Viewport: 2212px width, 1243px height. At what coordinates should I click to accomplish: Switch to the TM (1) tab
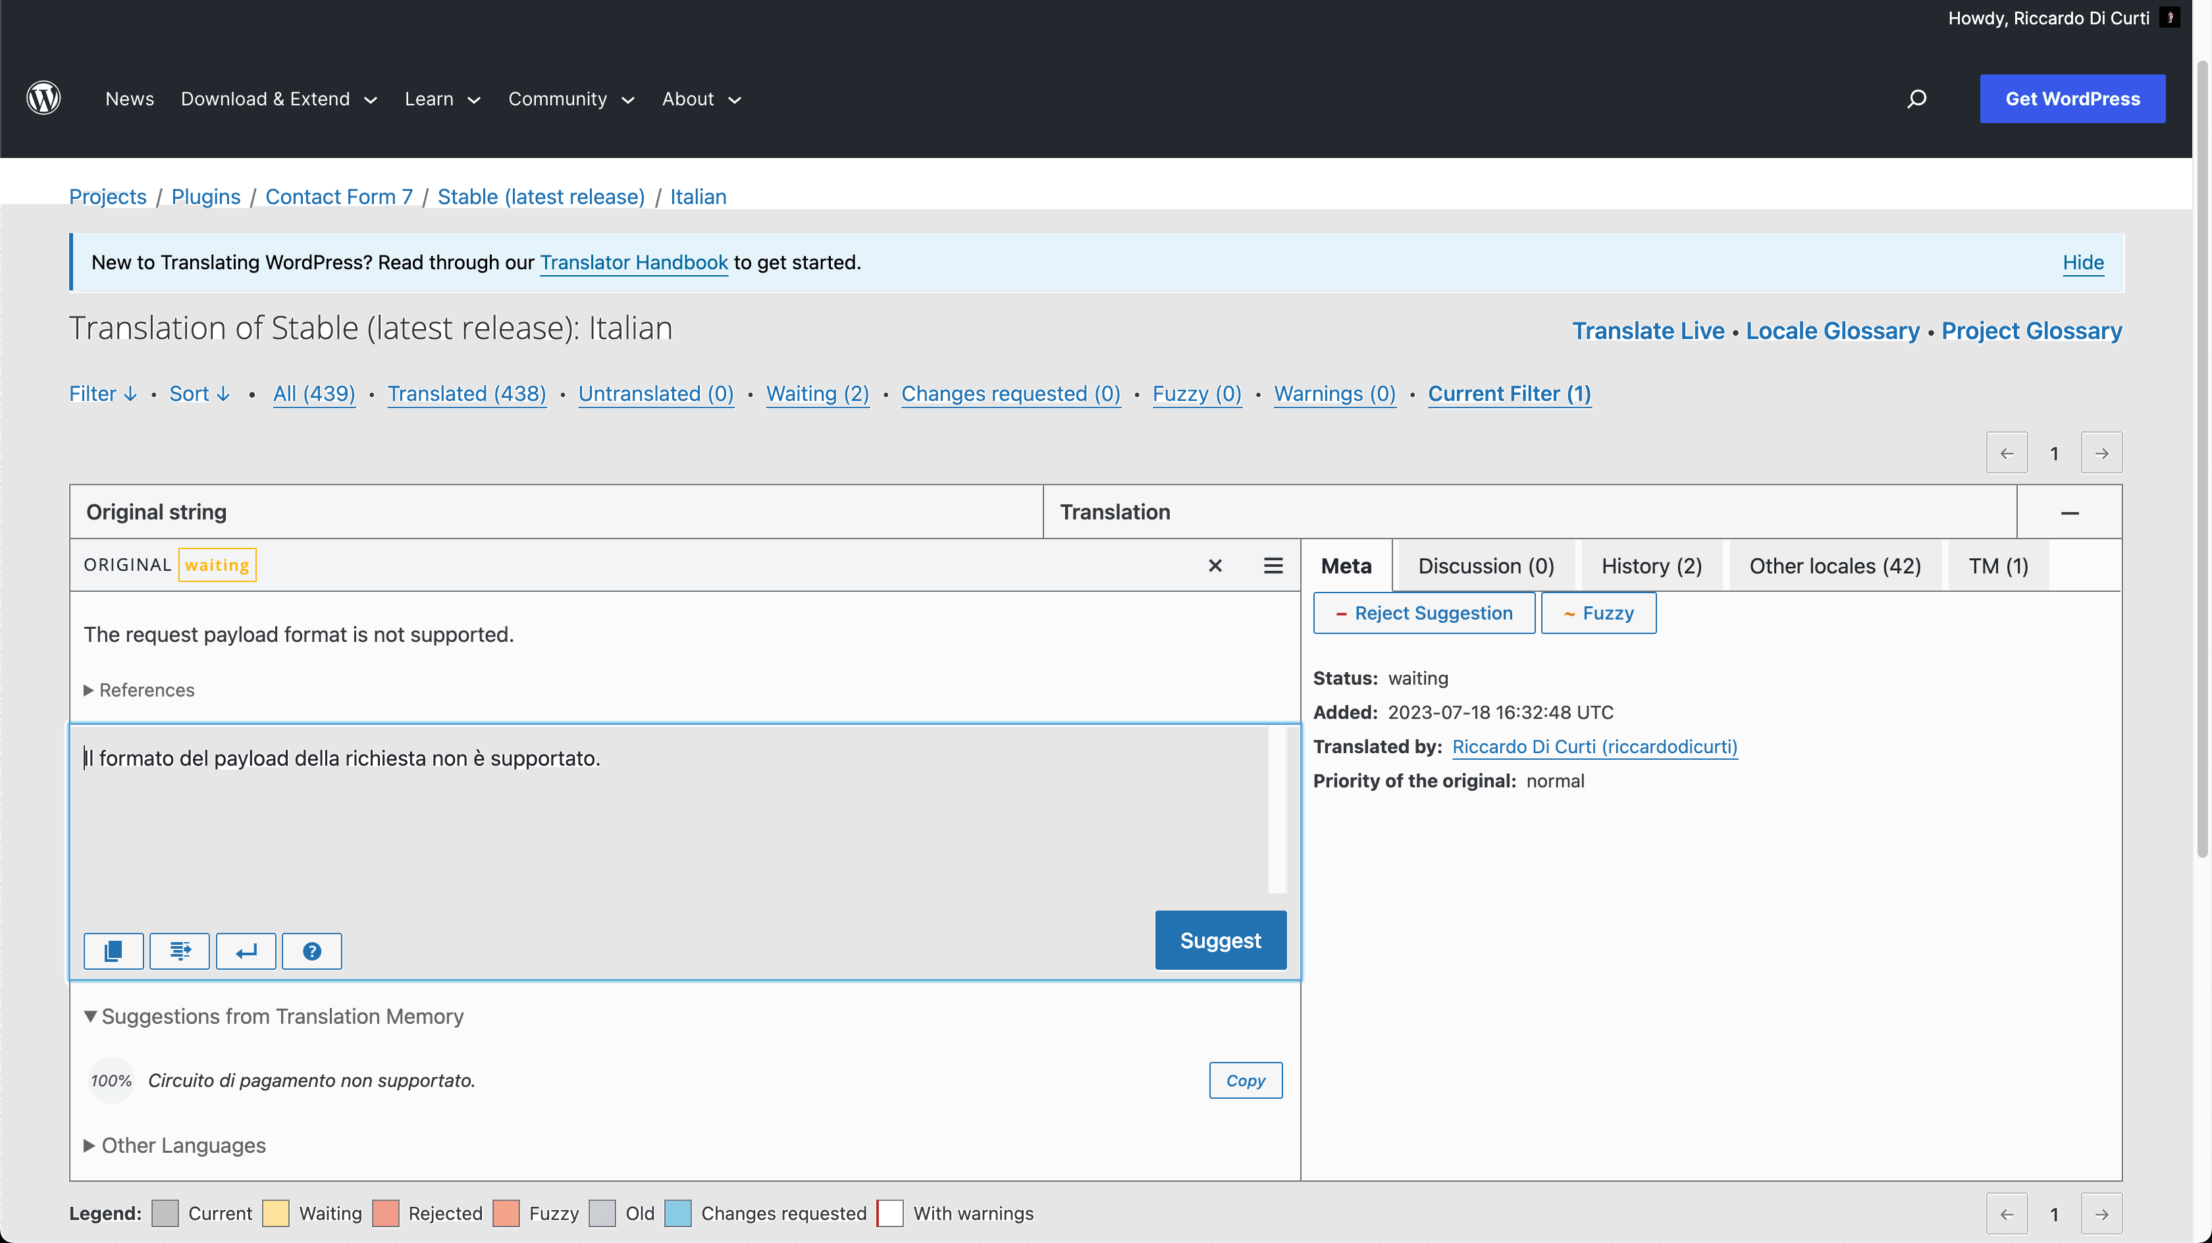tap(1998, 566)
